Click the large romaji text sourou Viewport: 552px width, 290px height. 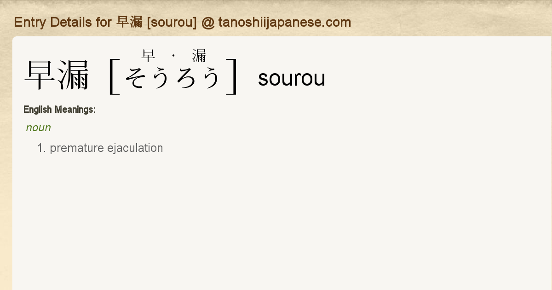pyautogui.click(x=291, y=78)
